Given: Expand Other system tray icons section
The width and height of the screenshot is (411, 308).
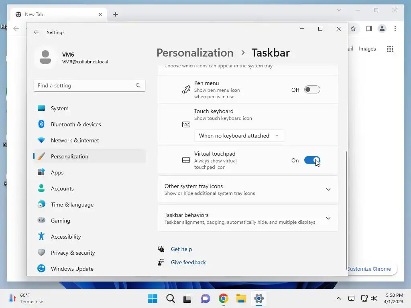Looking at the screenshot, I should pos(248,189).
